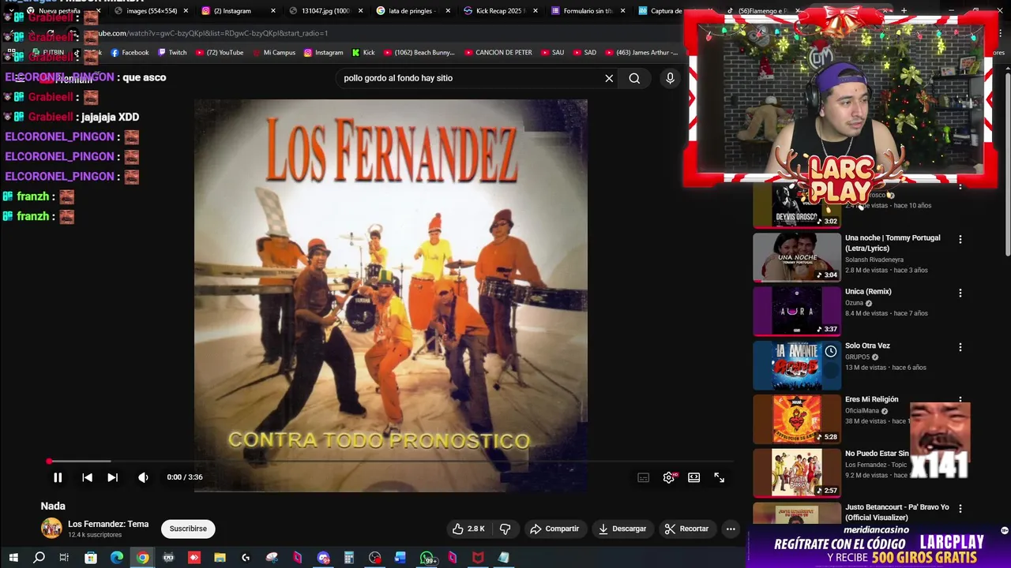Open the player settings gear
This screenshot has width=1011, height=568.
[x=669, y=477]
